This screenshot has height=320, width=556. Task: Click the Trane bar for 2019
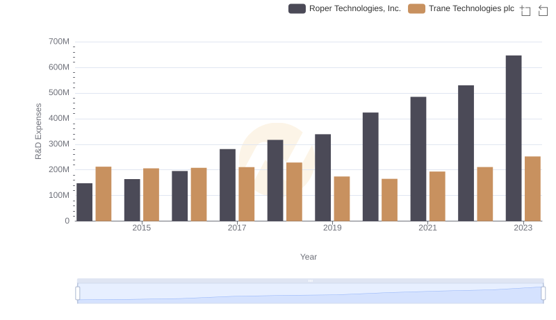click(x=342, y=199)
